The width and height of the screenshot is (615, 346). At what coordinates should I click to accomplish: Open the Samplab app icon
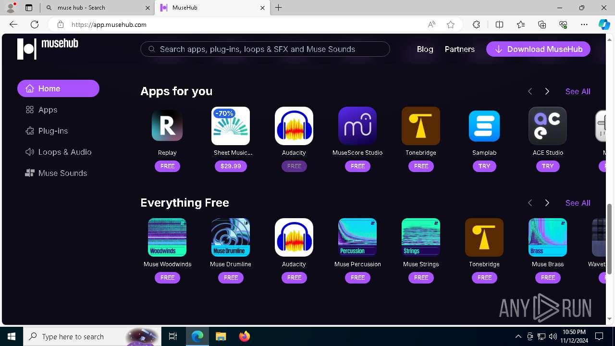pos(484,126)
